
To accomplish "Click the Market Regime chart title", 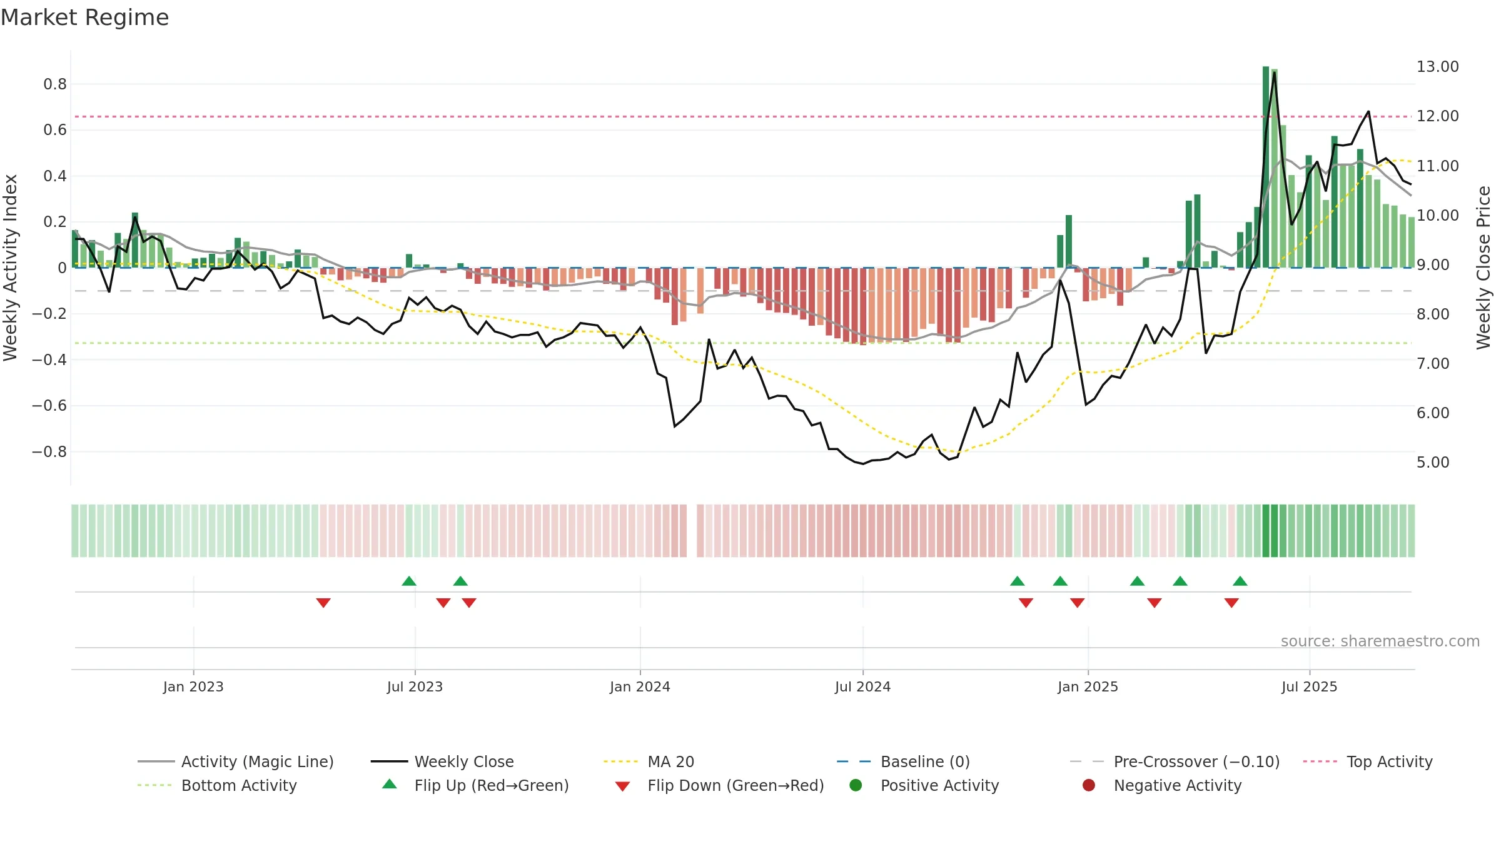I will [x=85, y=18].
